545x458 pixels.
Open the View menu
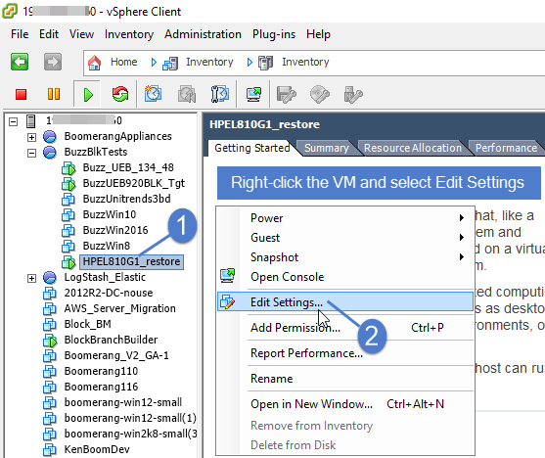(81, 34)
